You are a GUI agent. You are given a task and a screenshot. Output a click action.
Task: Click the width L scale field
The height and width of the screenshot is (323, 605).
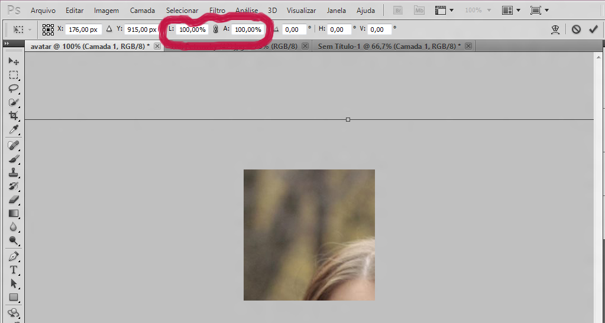tap(192, 30)
